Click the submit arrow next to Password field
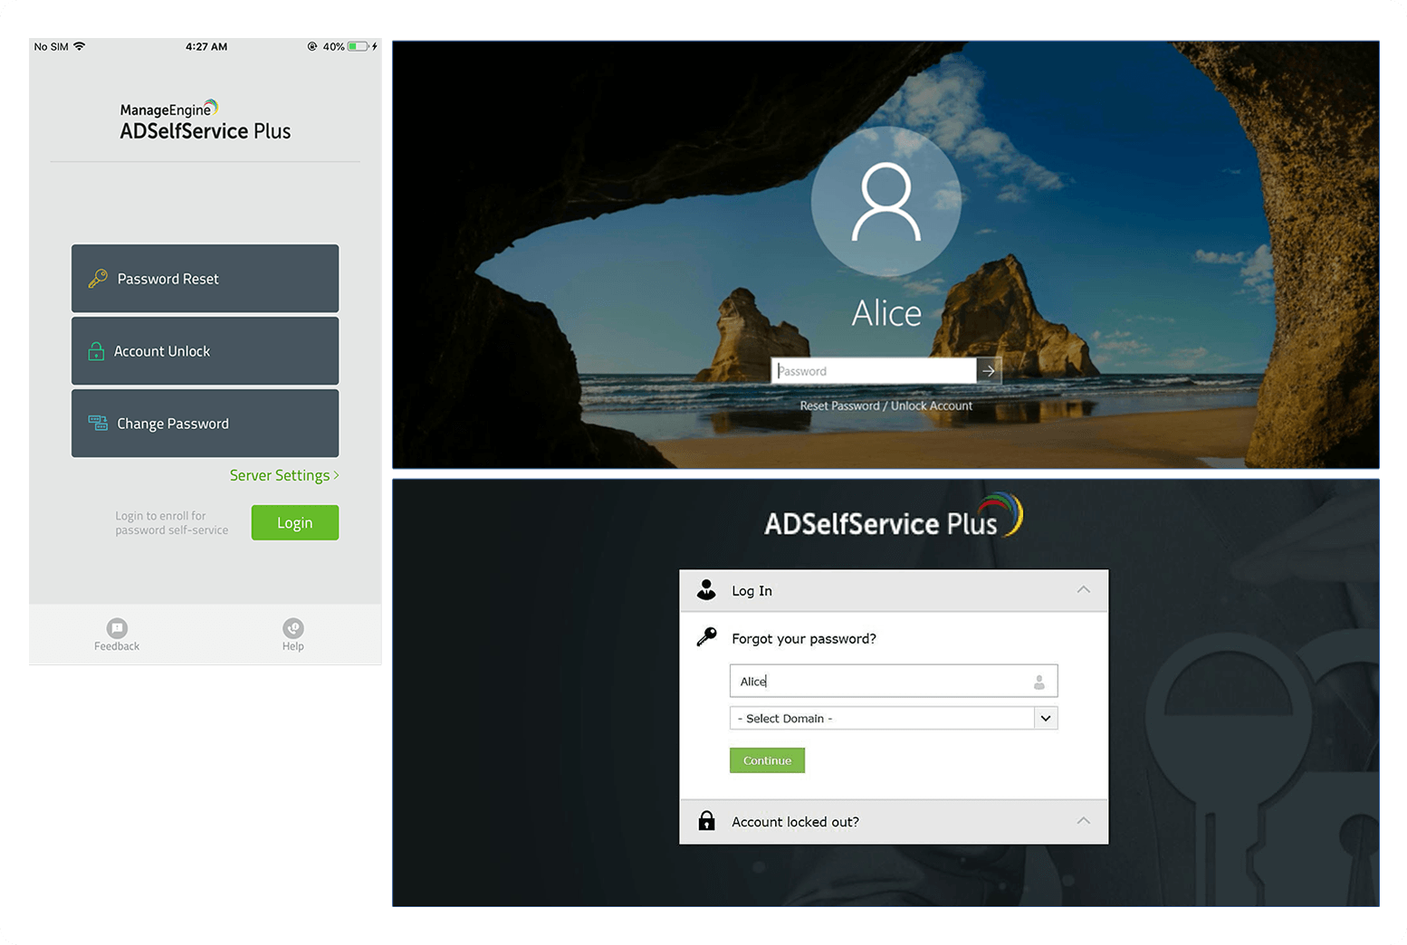This screenshot has width=1407, height=945. [x=989, y=370]
